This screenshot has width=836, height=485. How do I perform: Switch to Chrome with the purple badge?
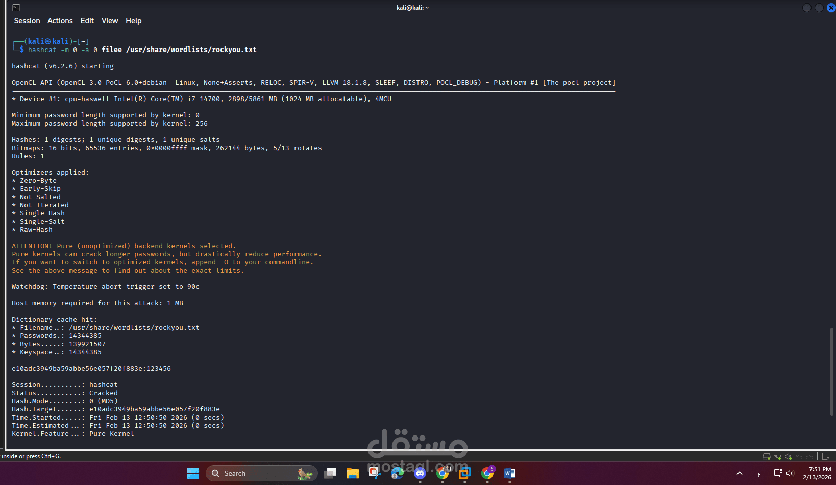coord(487,473)
